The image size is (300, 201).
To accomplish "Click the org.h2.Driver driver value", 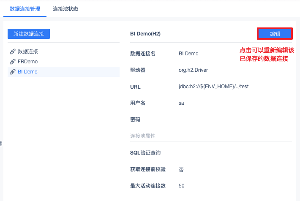I will pyautogui.click(x=193, y=70).
